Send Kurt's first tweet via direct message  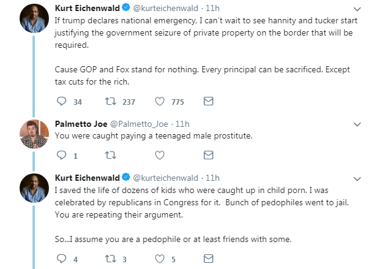click(x=208, y=101)
